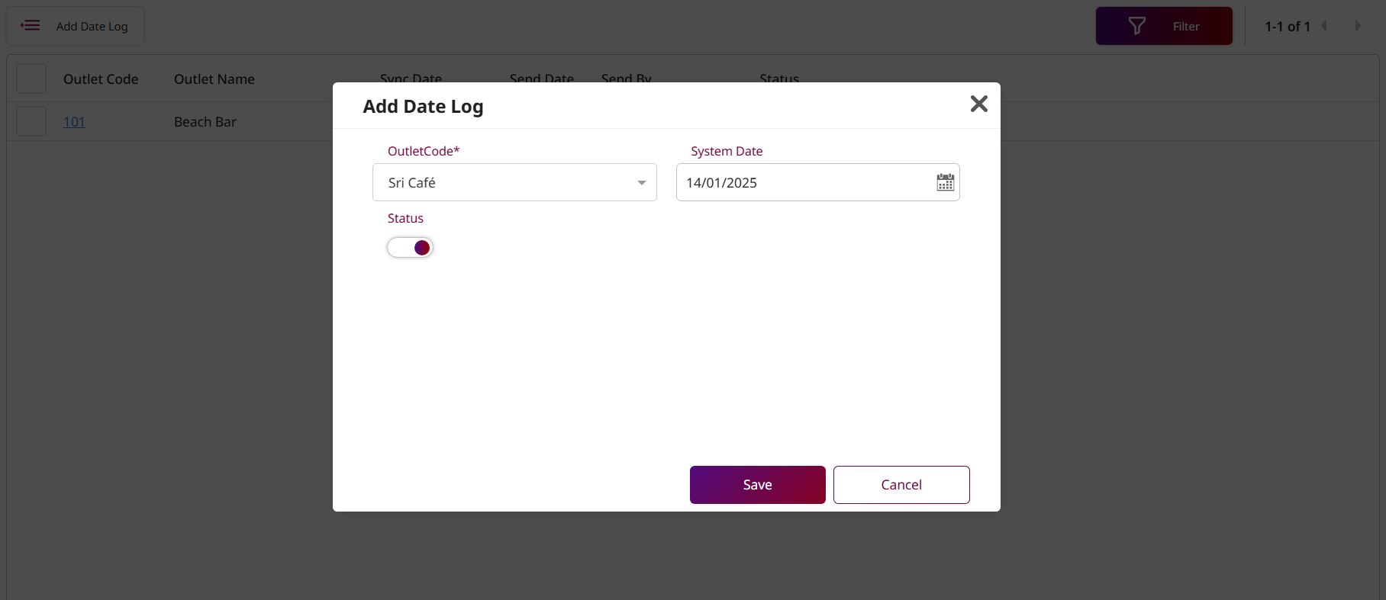Open the System Date calendar picker

[x=945, y=182]
